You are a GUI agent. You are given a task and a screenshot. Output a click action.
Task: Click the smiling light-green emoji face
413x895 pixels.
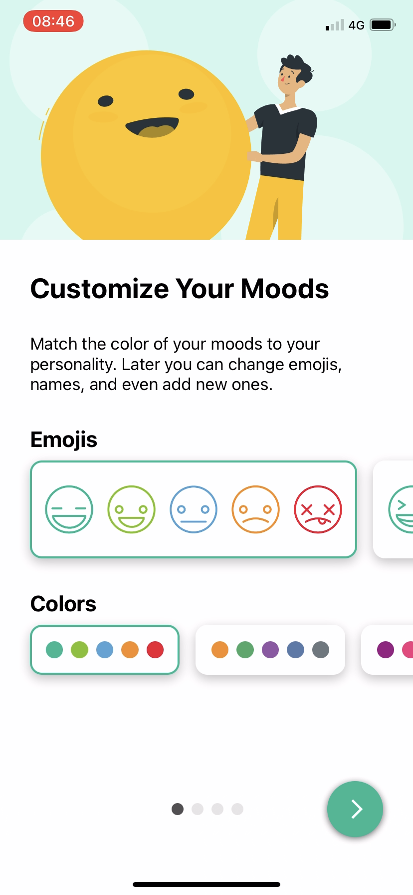pyautogui.click(x=131, y=509)
